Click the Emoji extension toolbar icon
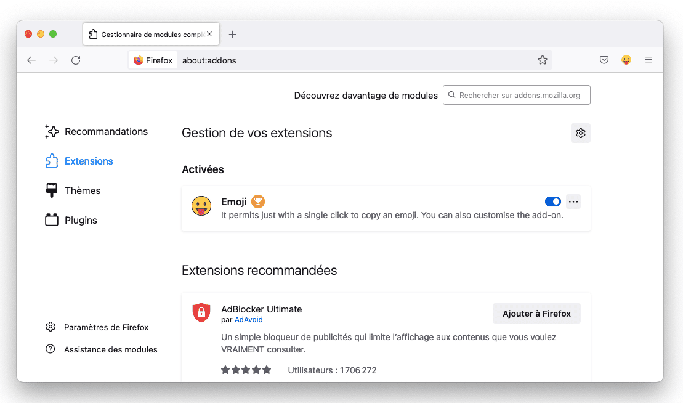 click(626, 60)
